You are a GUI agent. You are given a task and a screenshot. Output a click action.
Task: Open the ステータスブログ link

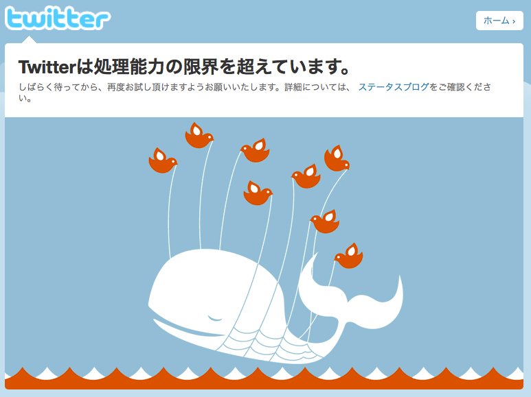394,87
